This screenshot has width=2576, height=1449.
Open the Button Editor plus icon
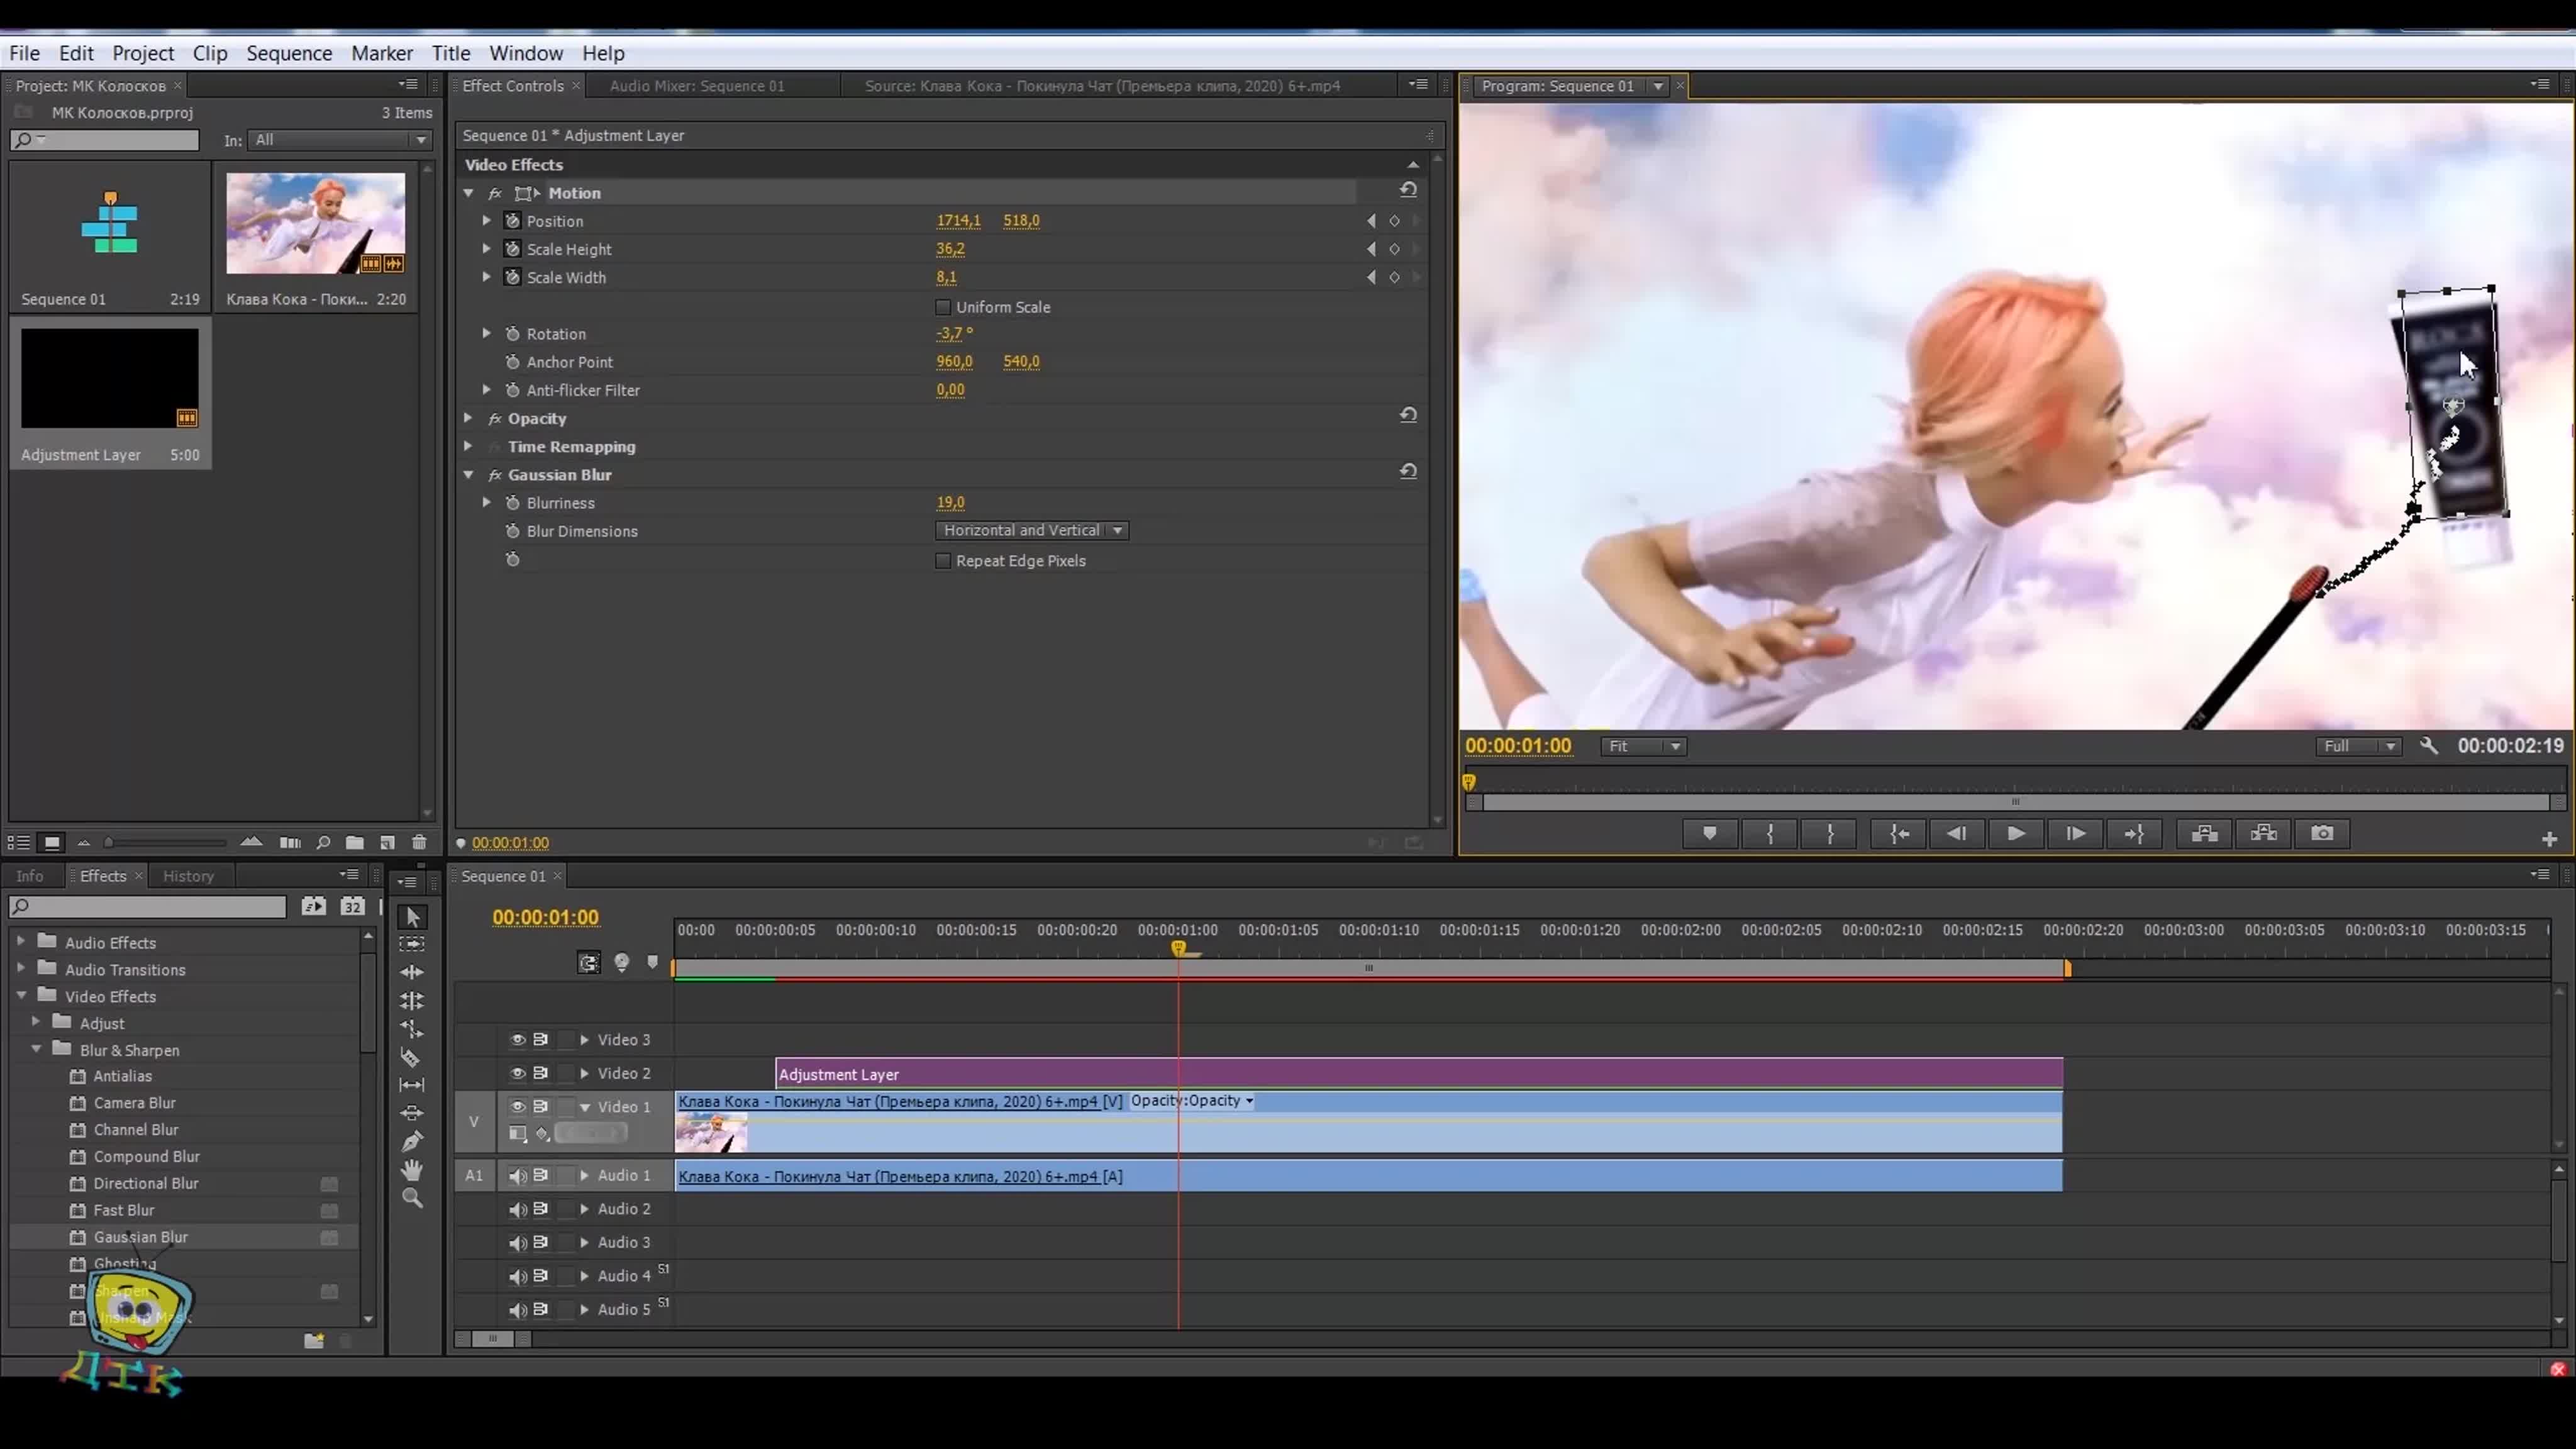point(2549,839)
